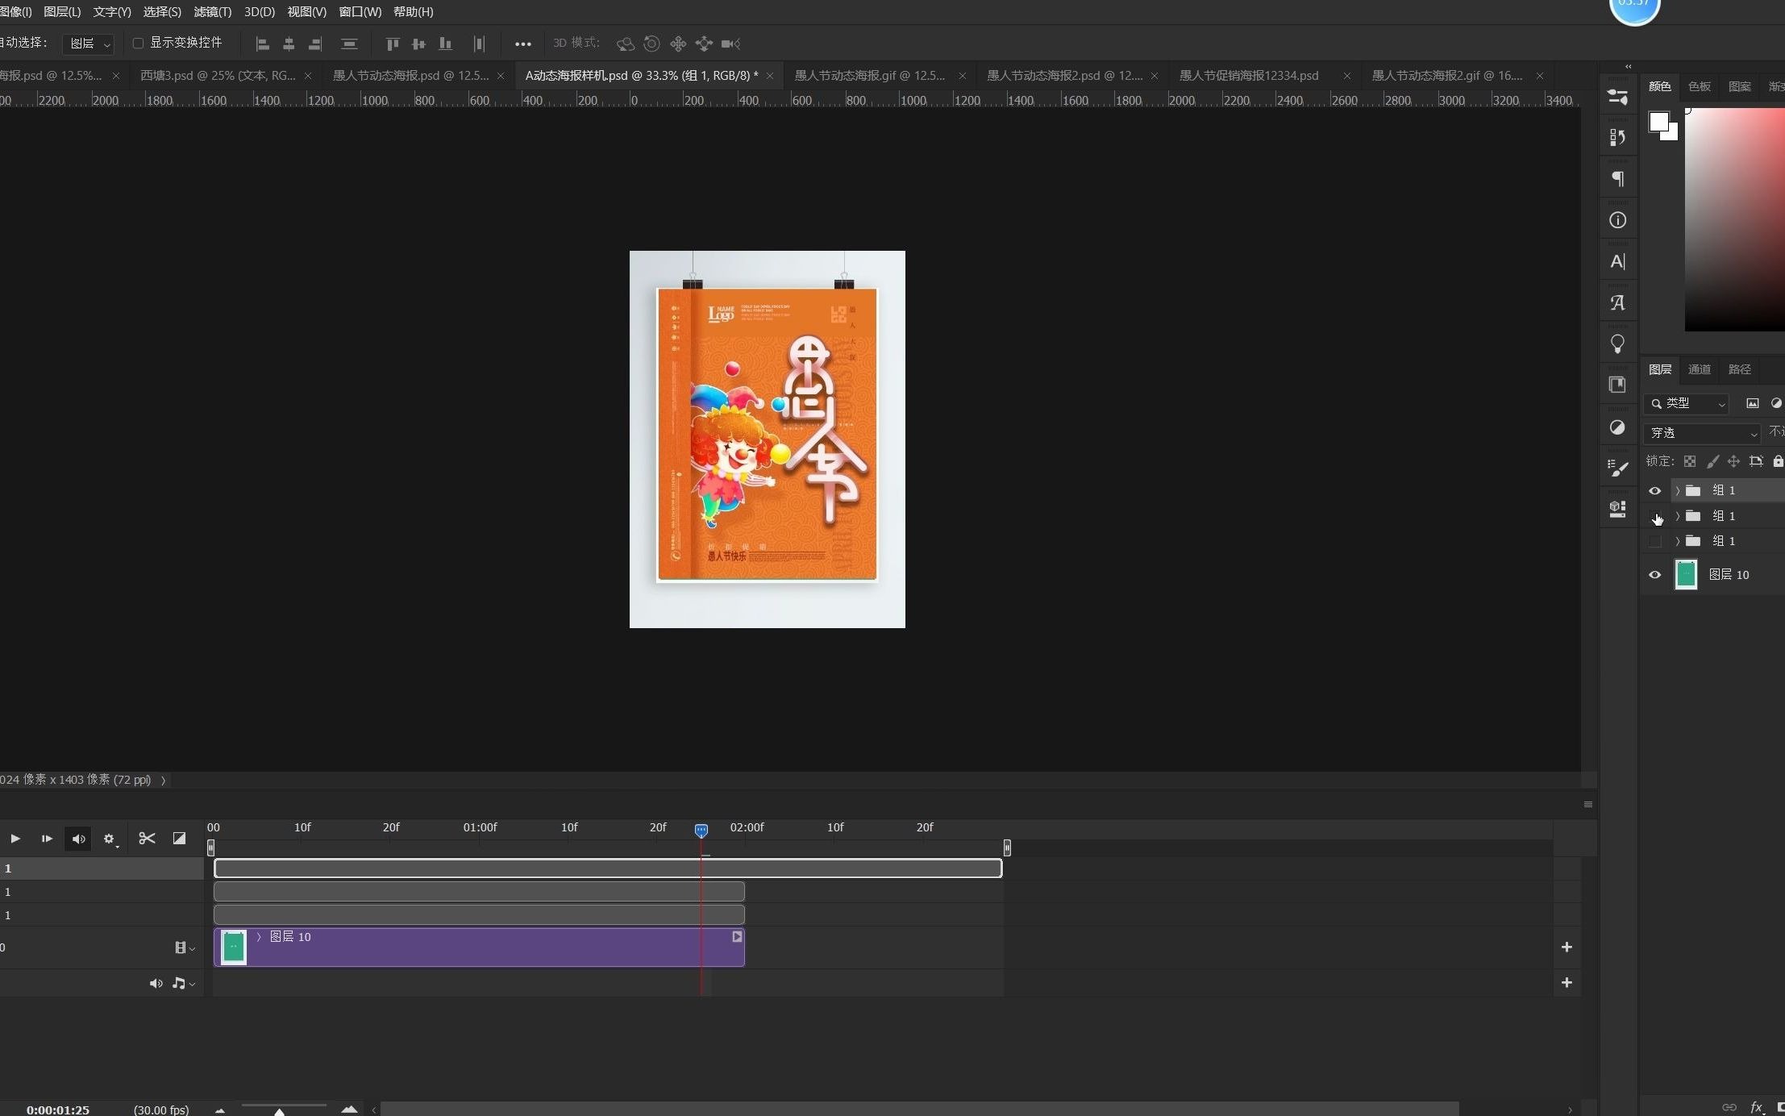Align right edges of layers
Image resolution: width=1785 pixels, height=1116 pixels.
click(x=315, y=44)
